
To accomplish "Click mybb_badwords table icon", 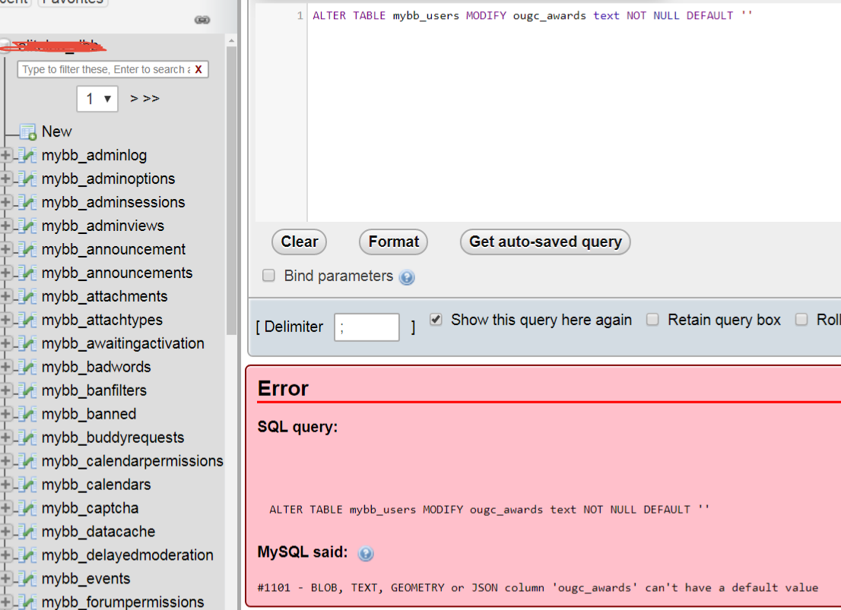I will point(28,367).
